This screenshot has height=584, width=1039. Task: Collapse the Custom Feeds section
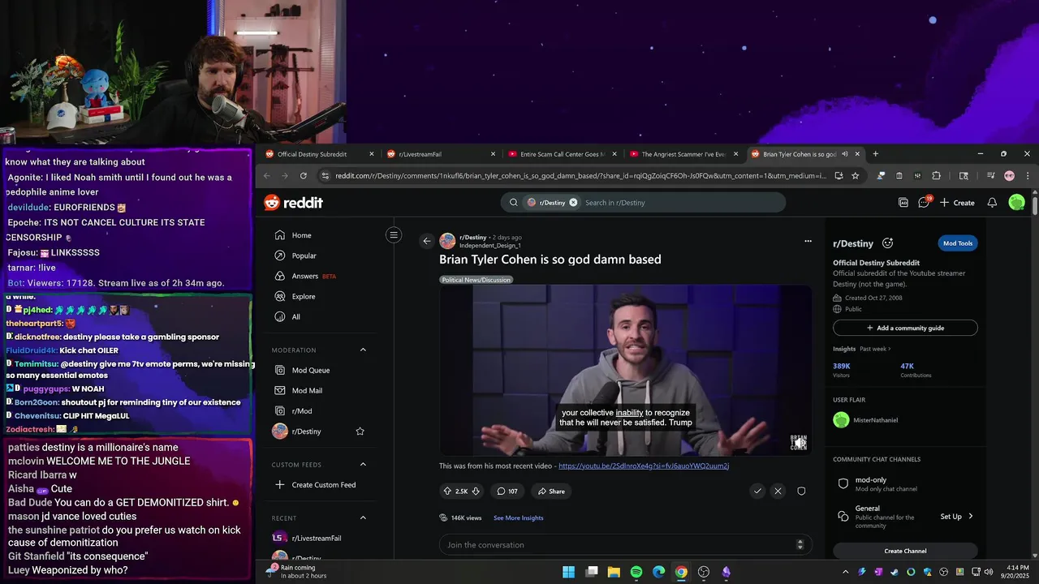tap(363, 465)
